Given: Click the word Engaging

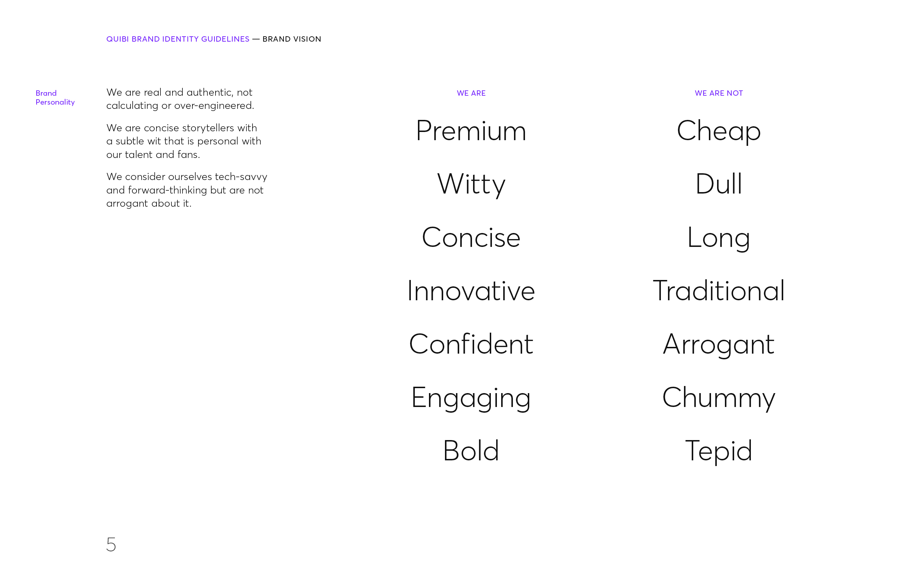Looking at the screenshot, I should [471, 398].
